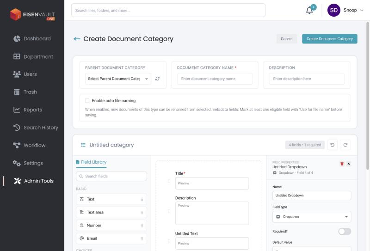
Task: Click the Workflow sidebar icon
Action: (x=17, y=145)
